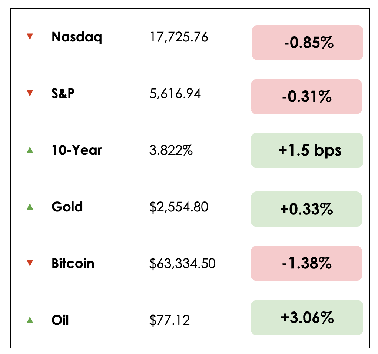This screenshot has width=378, height=354.
Task: Select the -1.38% Bitcoin change badge
Action: pos(306,263)
